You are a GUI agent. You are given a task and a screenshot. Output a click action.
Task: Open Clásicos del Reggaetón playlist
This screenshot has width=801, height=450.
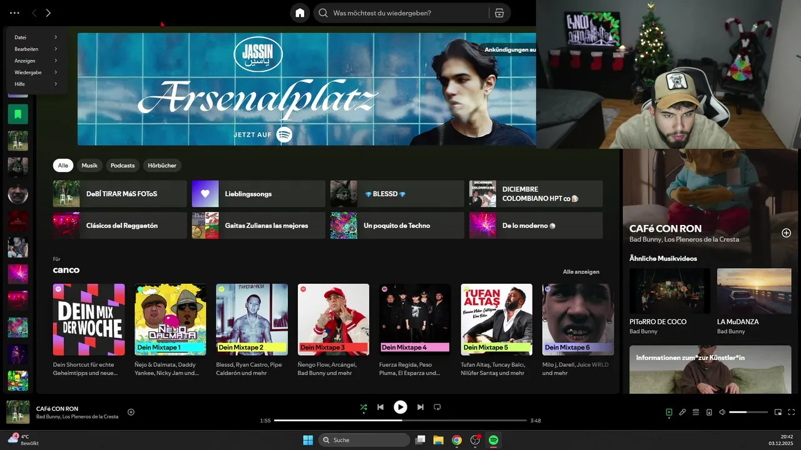(x=120, y=225)
